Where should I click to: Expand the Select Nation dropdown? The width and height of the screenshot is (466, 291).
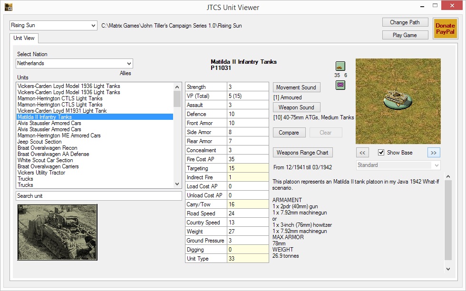[x=74, y=63]
